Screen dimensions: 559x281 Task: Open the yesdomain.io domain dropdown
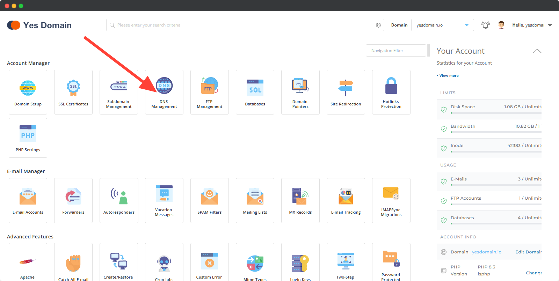443,25
